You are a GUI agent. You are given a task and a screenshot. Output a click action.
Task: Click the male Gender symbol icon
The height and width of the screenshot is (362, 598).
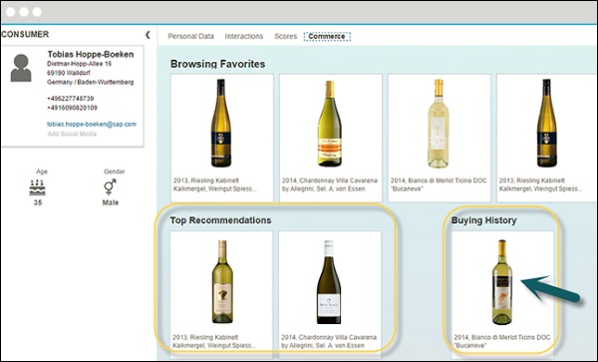click(x=110, y=187)
